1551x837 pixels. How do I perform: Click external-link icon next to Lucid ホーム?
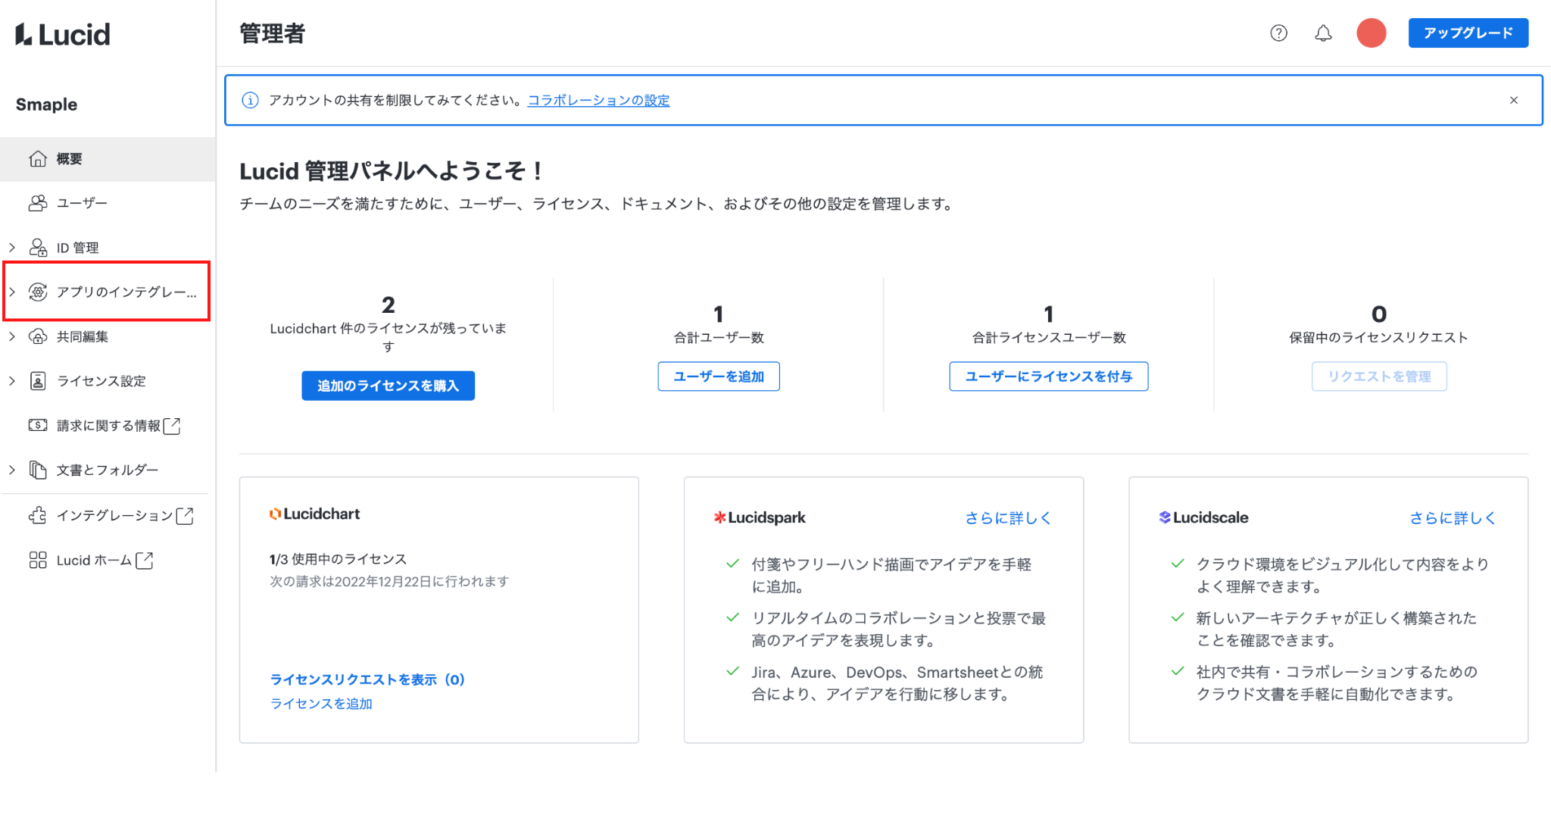tap(144, 561)
